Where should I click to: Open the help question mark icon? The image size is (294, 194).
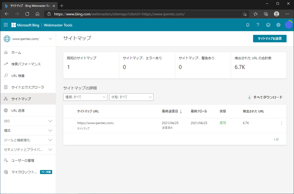(258, 25)
